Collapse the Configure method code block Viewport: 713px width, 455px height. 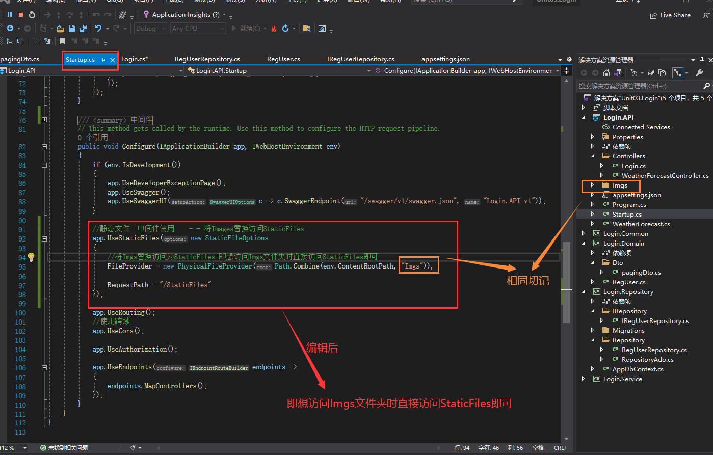(x=44, y=147)
